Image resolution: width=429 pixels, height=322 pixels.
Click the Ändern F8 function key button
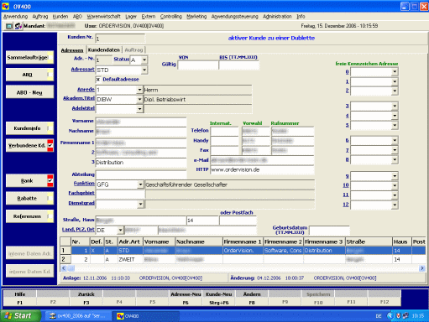coord(252,299)
